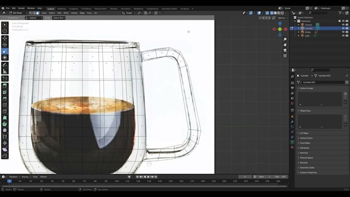This screenshot has width=350, height=197.
Task: Open the Options dropdown in viewport
Action: (x=283, y=18)
